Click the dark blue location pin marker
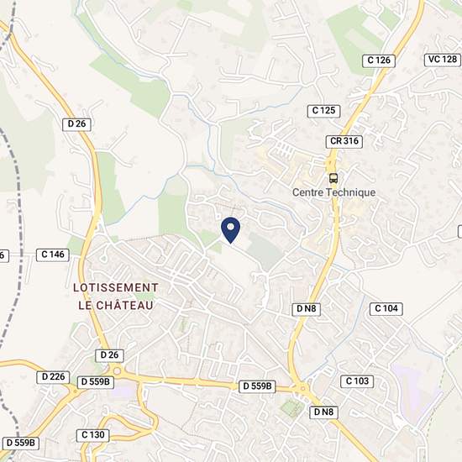 tap(231, 230)
